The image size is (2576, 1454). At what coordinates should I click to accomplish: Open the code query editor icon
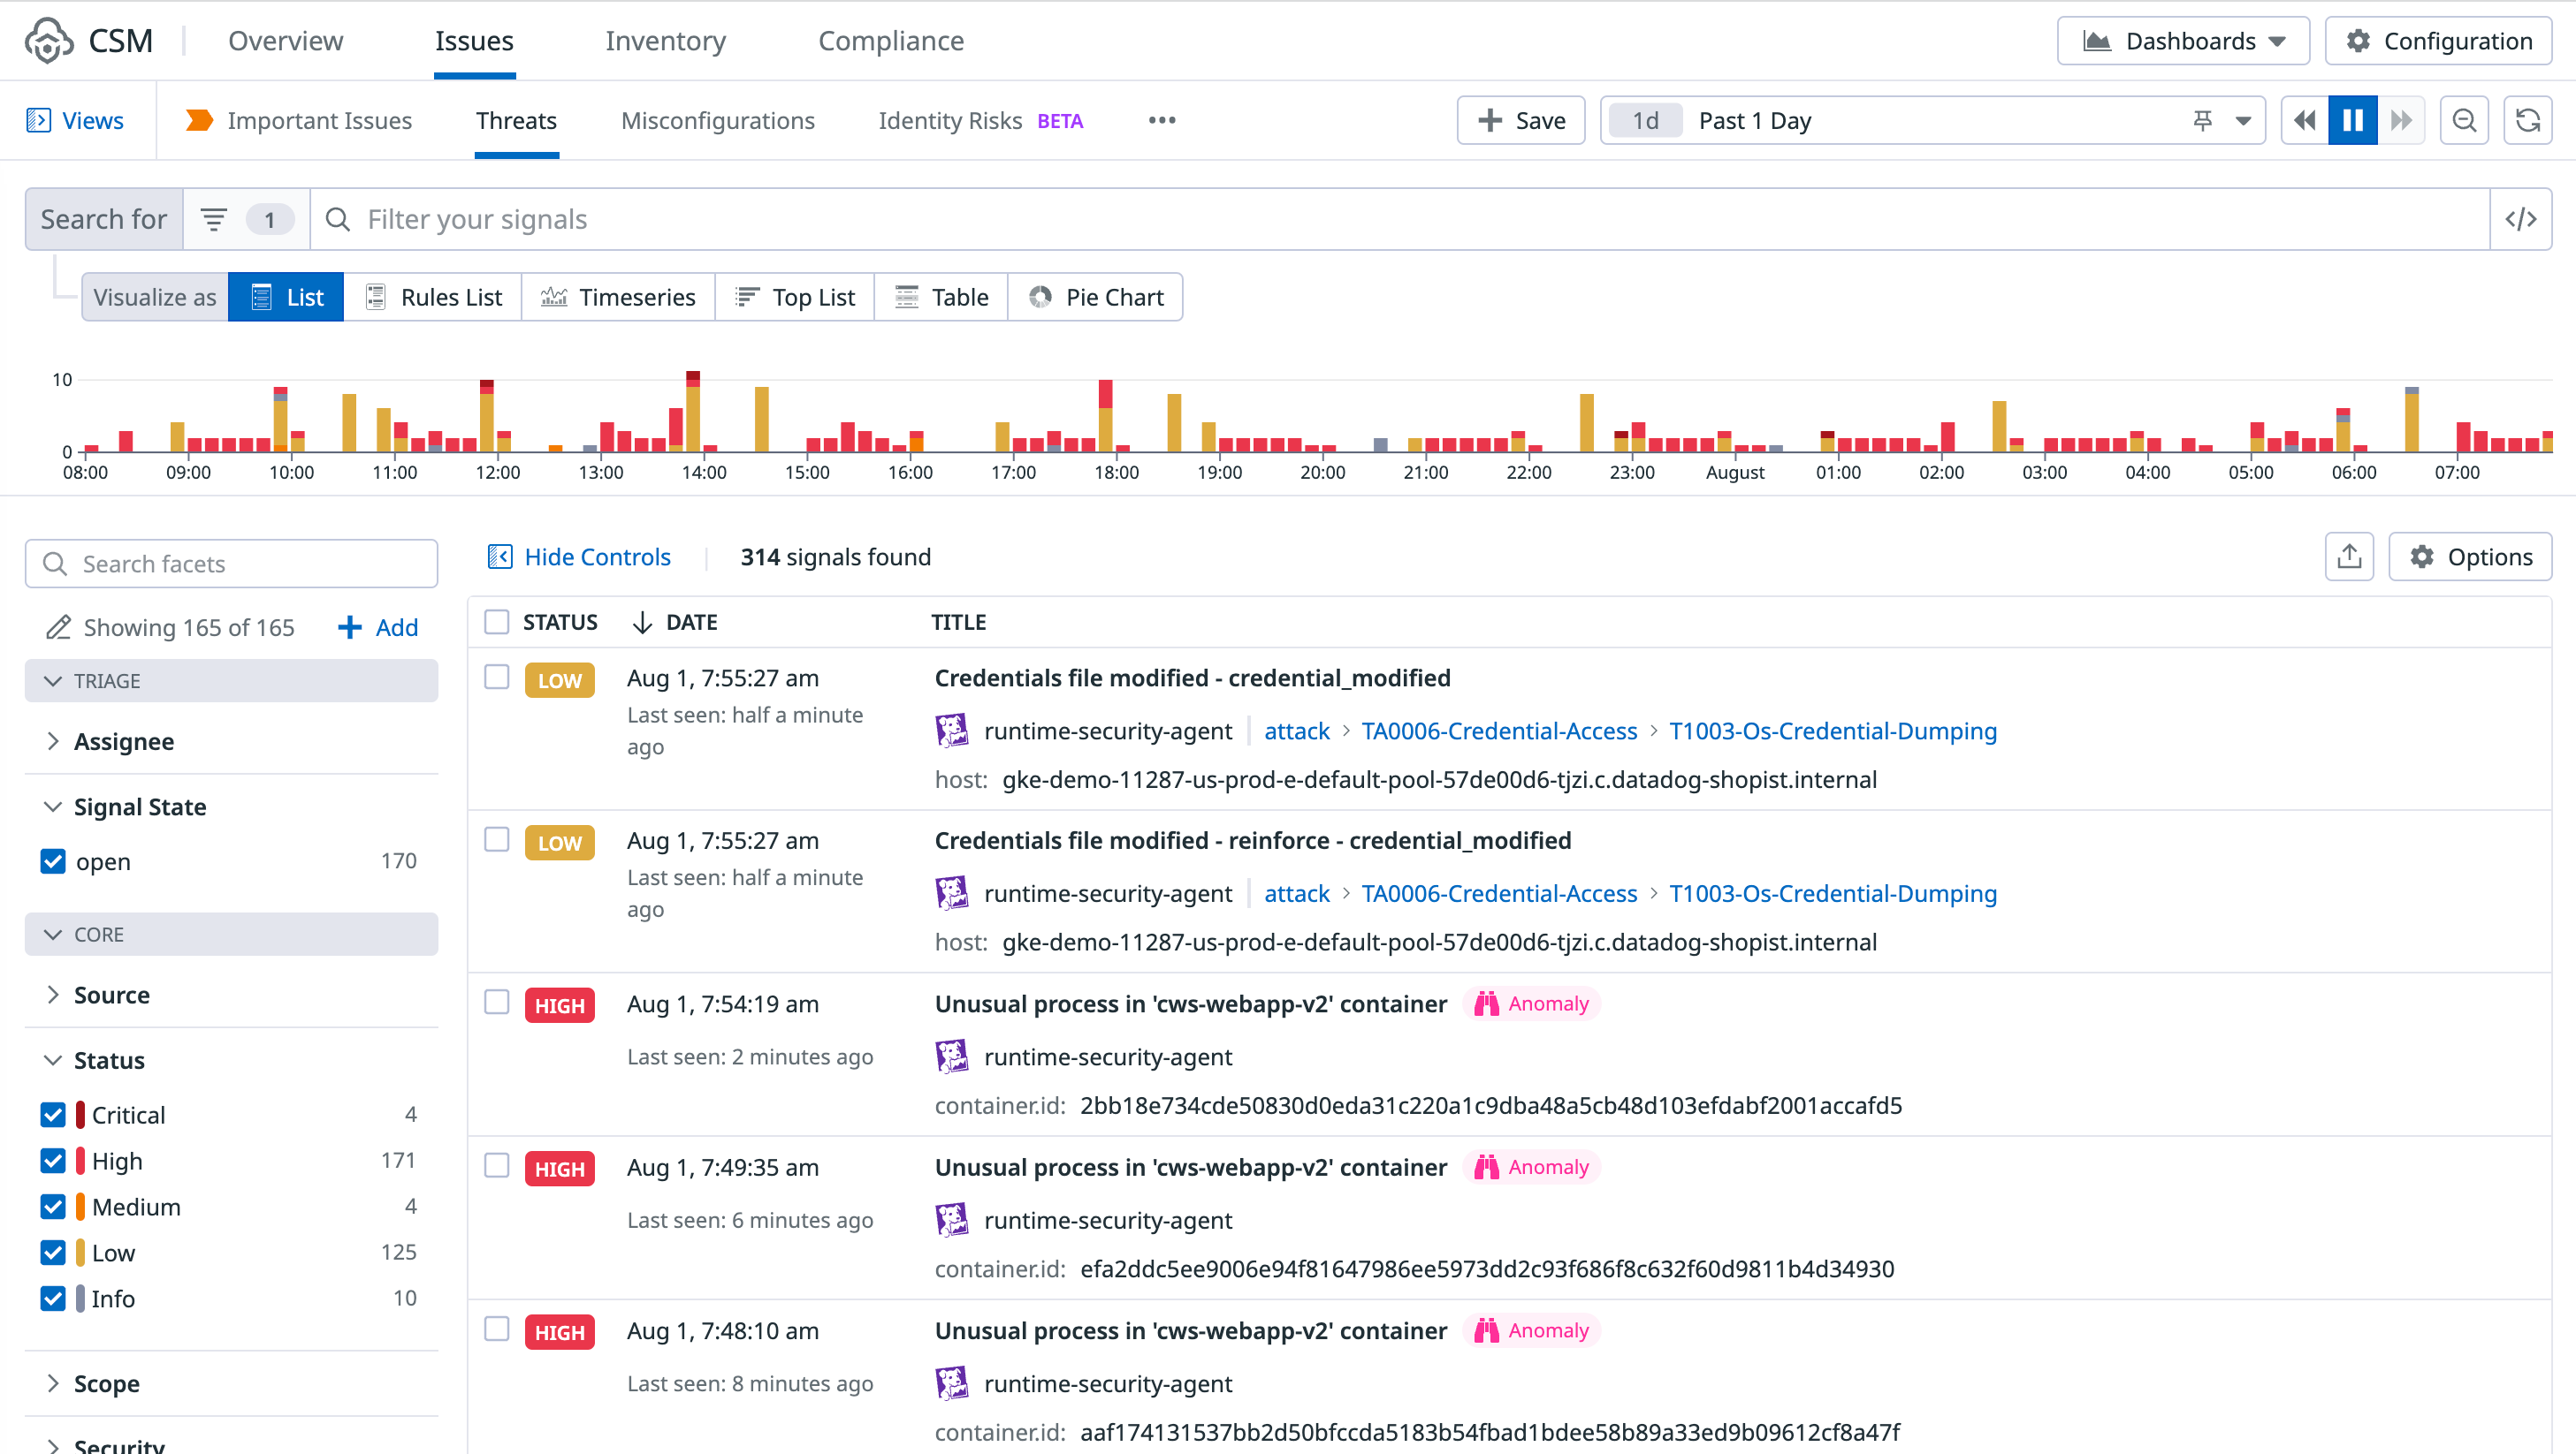(x=2520, y=219)
